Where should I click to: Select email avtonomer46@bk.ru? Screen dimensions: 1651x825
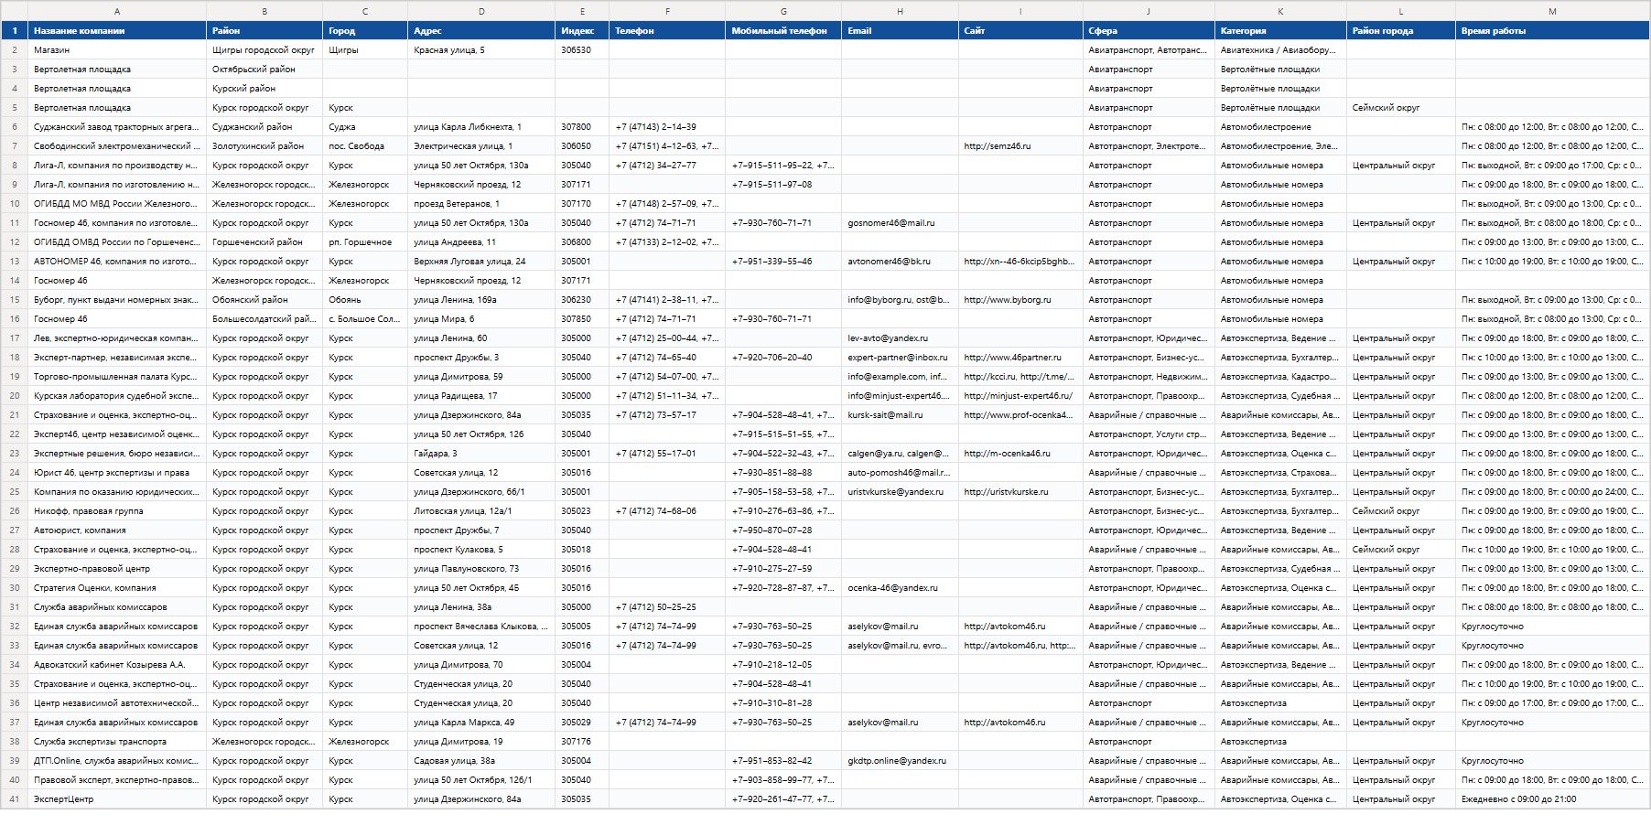point(900,262)
